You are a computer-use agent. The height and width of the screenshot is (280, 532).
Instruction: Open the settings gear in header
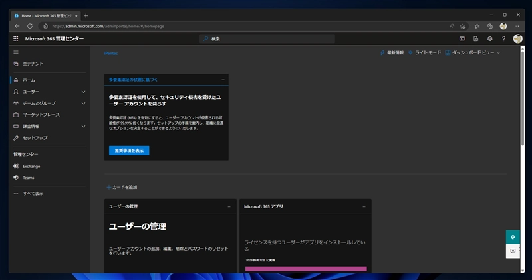[490, 39]
